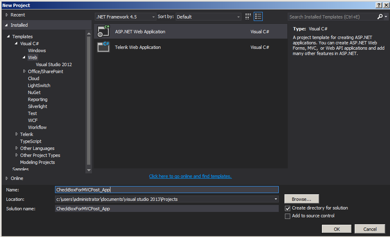Viewport: 390px width, 237px height.
Task: Enable Add to source control checkbox
Action: [x=287, y=216]
